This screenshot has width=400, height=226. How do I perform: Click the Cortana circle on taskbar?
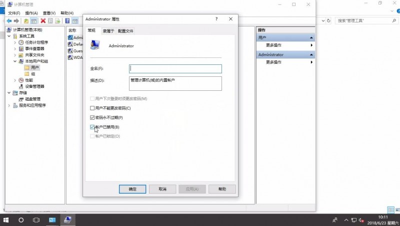click(21, 220)
